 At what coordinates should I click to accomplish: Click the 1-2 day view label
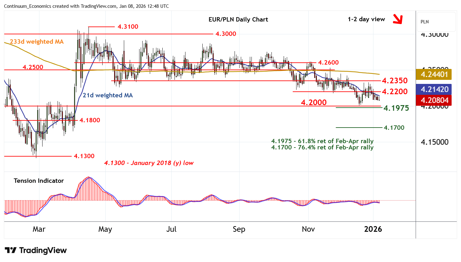(x=366, y=19)
